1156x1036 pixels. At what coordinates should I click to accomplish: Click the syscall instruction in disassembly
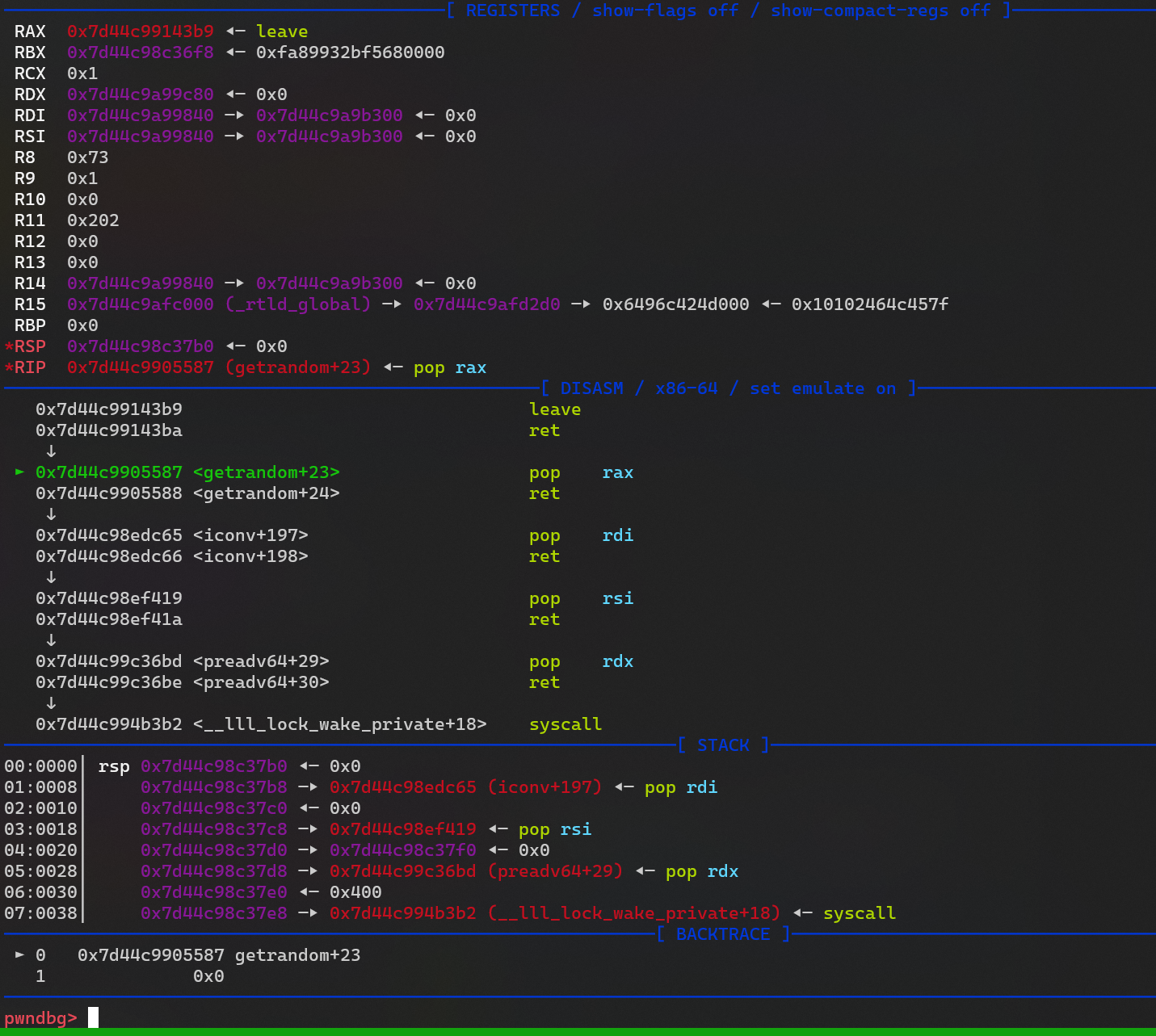[x=565, y=724]
